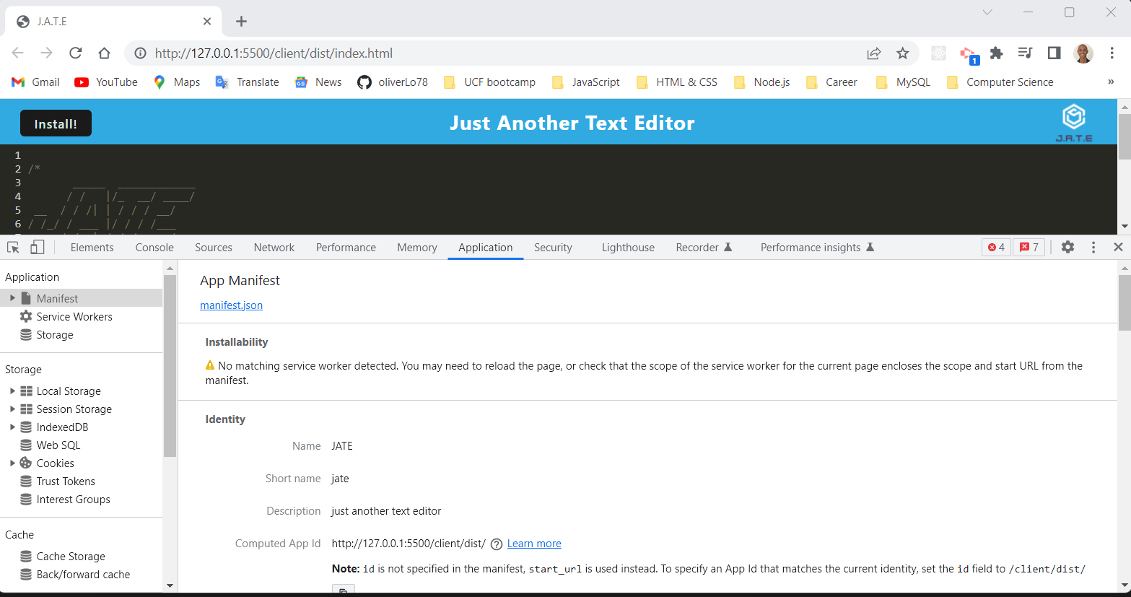Click the errors counter showing 4
This screenshot has width=1131, height=597.
pos(996,247)
